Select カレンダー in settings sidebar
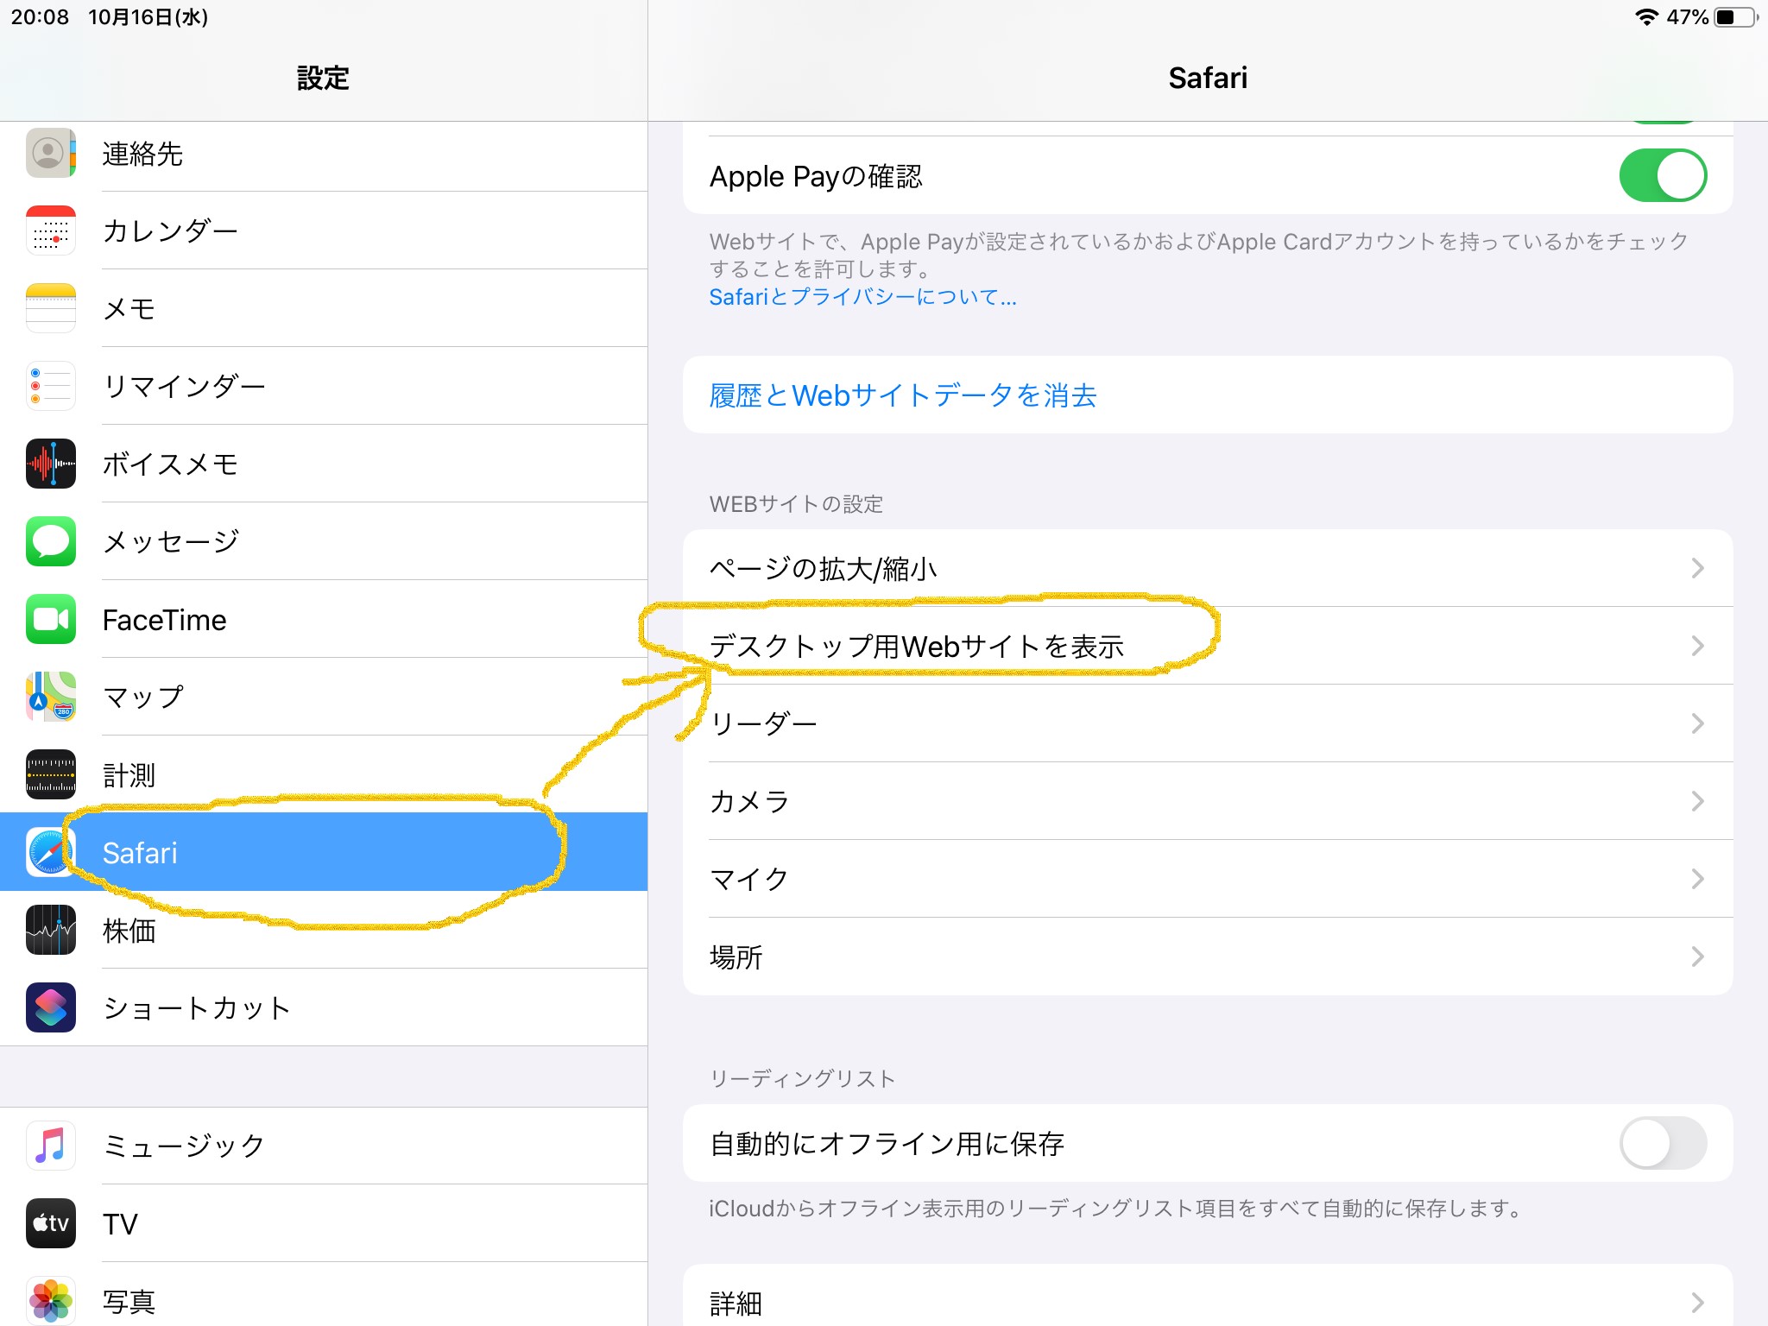Viewport: 1768px width, 1326px height. point(324,230)
